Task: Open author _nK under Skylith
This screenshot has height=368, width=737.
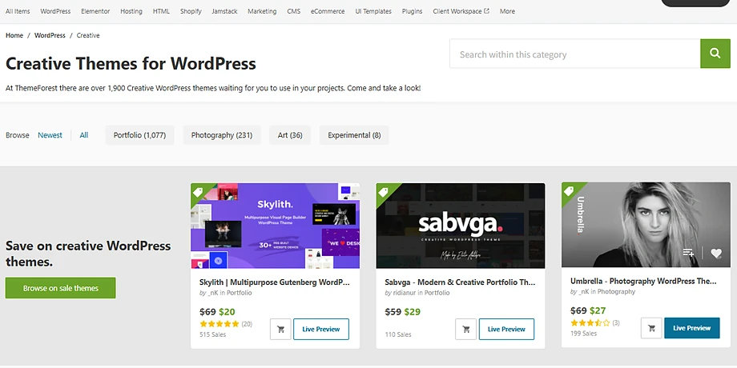Action: (213, 293)
